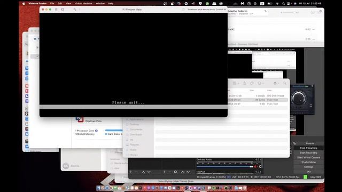Screen dimensions: 342x192
Task: Open Downloads in Finder sidebar
Action: click(136, 134)
